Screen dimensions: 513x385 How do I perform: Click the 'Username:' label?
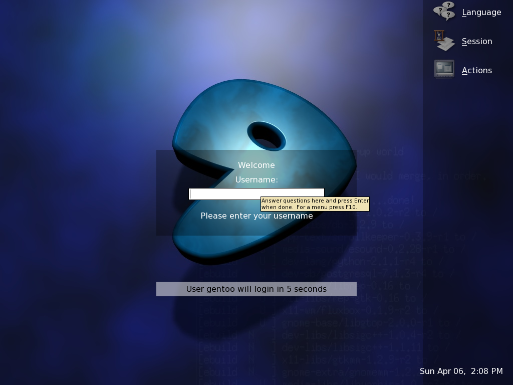point(256,180)
